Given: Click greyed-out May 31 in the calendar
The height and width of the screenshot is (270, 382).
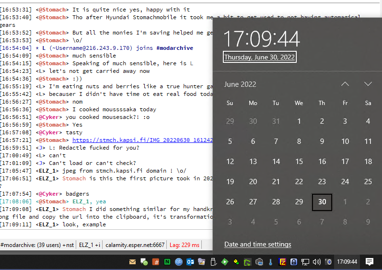Looking at the screenshot, I should [x=276, y=121].
